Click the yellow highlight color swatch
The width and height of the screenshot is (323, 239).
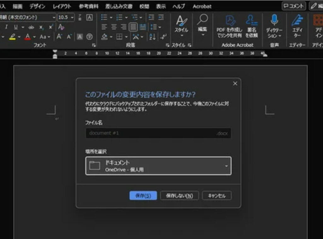click(x=12, y=37)
